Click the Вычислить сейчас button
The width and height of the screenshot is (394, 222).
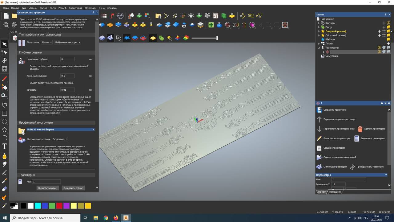73,188
